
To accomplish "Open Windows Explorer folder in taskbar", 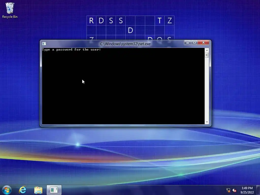I will click(38, 190).
